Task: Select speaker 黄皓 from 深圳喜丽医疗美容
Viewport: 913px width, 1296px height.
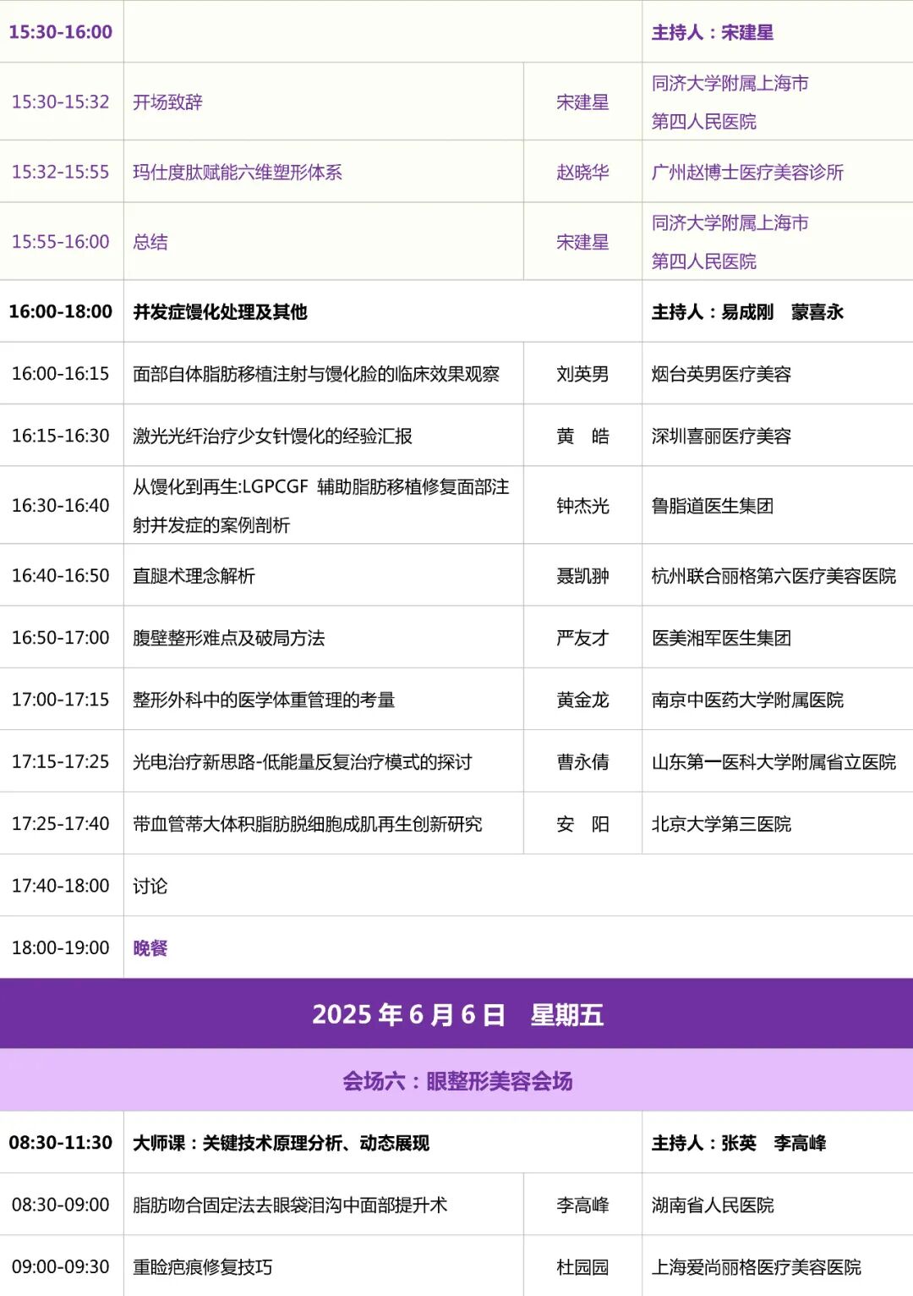Action: [584, 434]
